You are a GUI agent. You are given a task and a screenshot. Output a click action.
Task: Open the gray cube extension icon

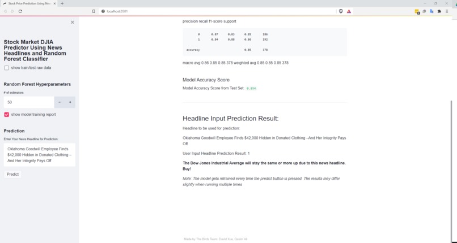click(x=424, y=11)
